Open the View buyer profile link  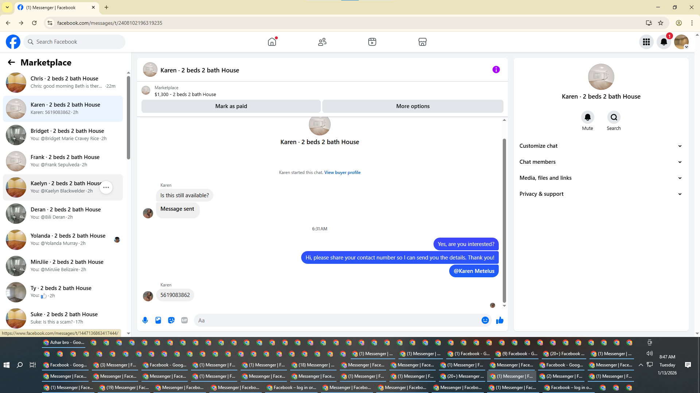pyautogui.click(x=342, y=172)
